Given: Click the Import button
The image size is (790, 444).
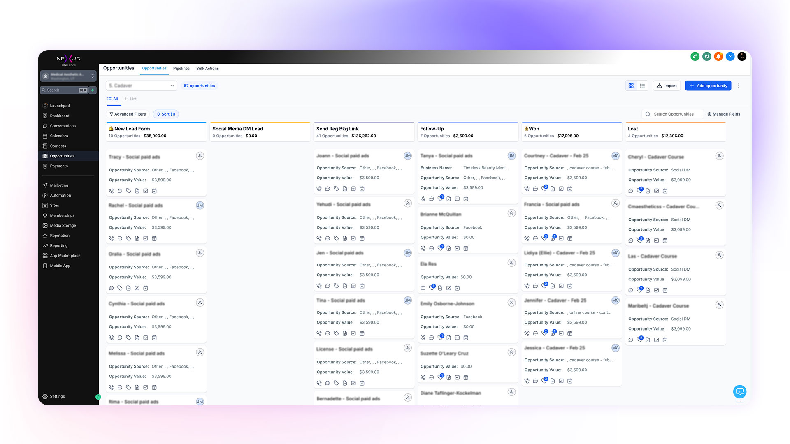Looking at the screenshot, I should tap(667, 86).
